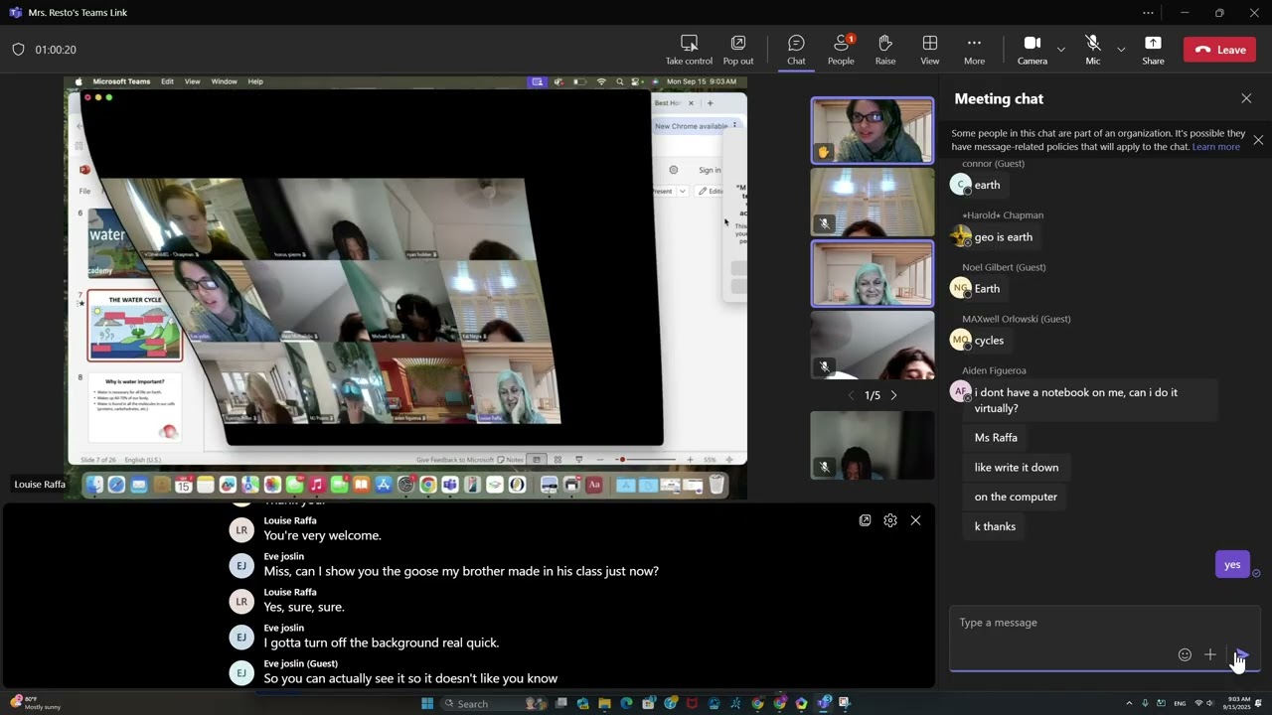Open Chrome in the shared Mac dock

[x=427, y=485]
